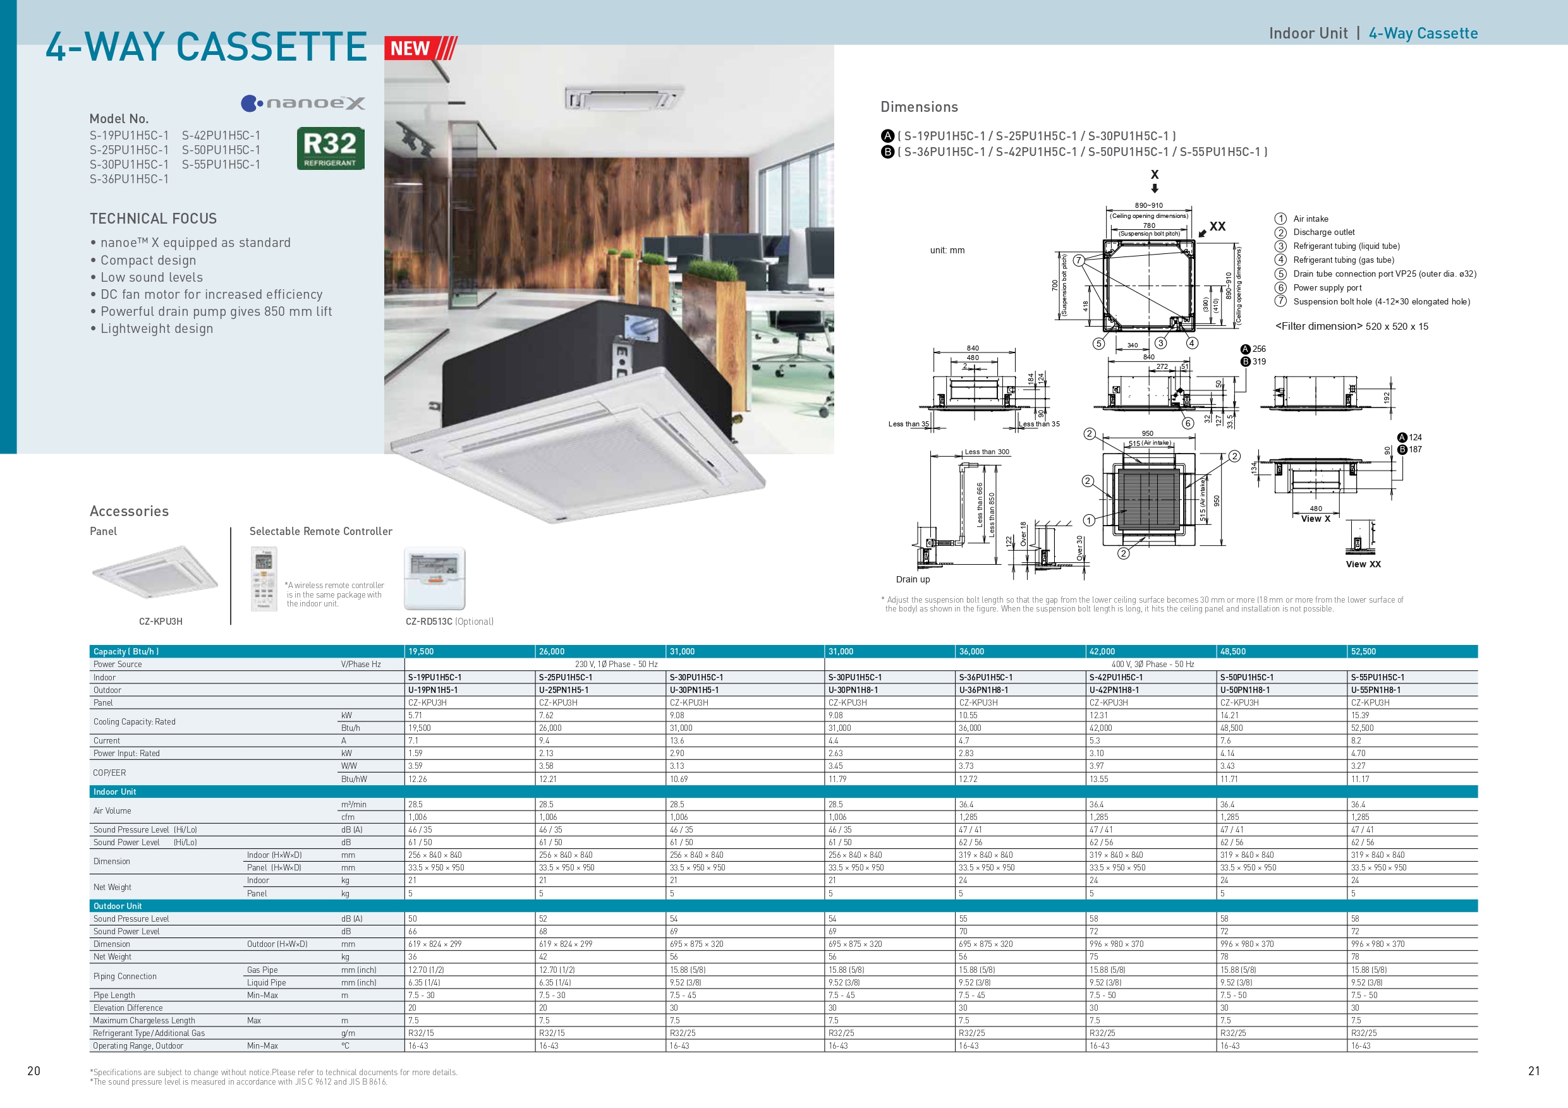Click the X arrow marker above the top-view diagram

[1155, 181]
